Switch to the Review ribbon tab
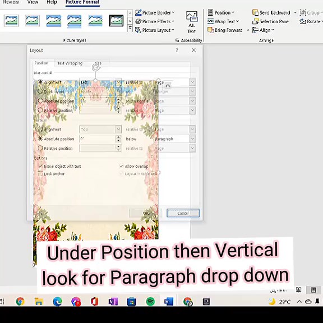 (11, 2)
